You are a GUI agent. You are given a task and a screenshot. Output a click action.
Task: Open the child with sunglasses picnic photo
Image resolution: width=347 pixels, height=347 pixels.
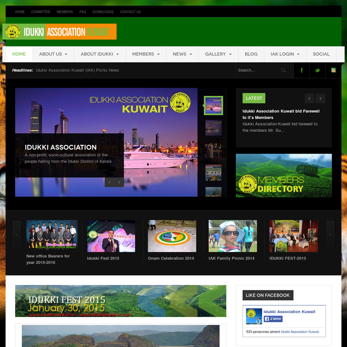coord(233,236)
